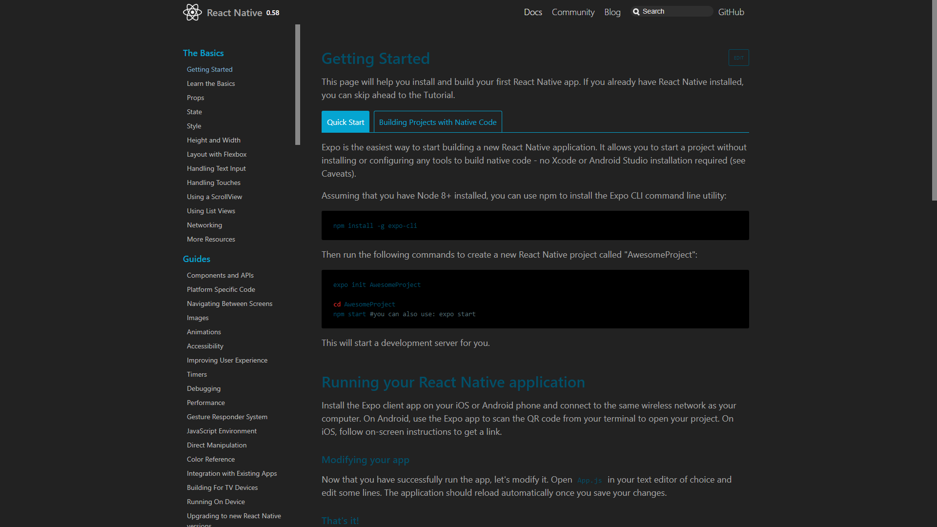Open the Performance guide
Image resolution: width=937 pixels, height=527 pixels.
click(206, 403)
